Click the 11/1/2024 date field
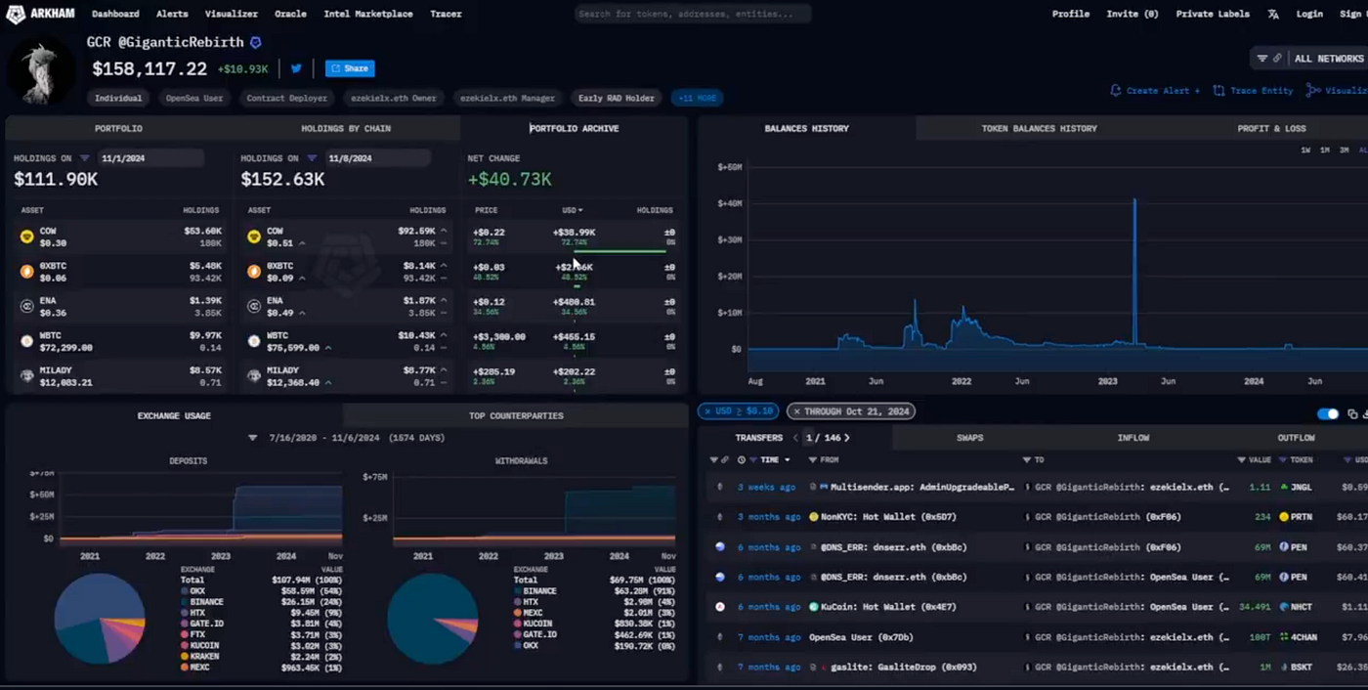The height and width of the screenshot is (690, 1368). 150,158
